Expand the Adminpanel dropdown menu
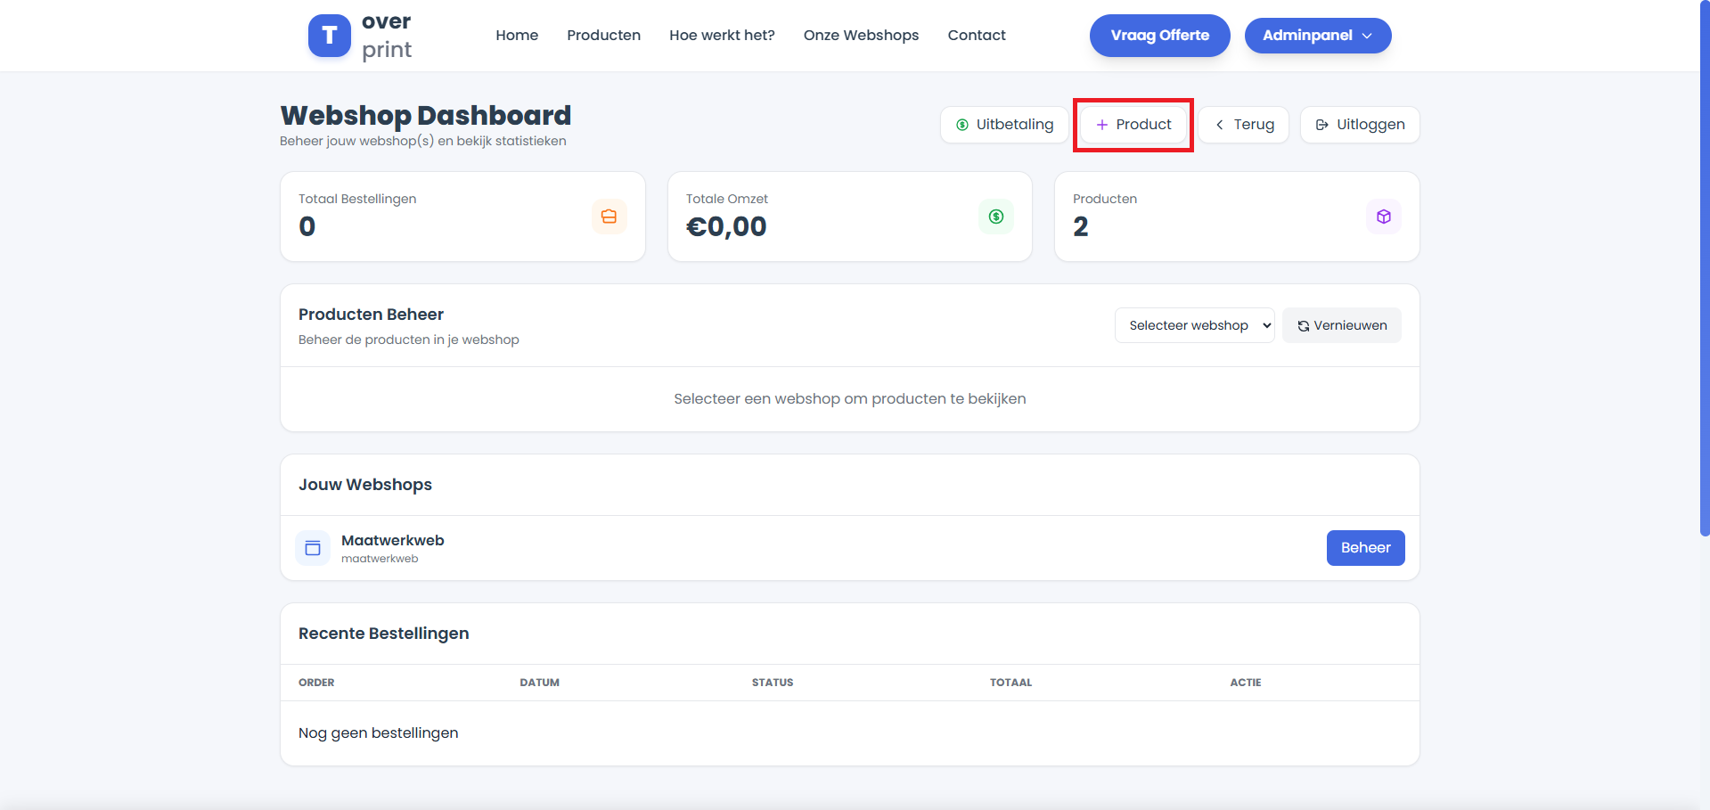 point(1307,36)
